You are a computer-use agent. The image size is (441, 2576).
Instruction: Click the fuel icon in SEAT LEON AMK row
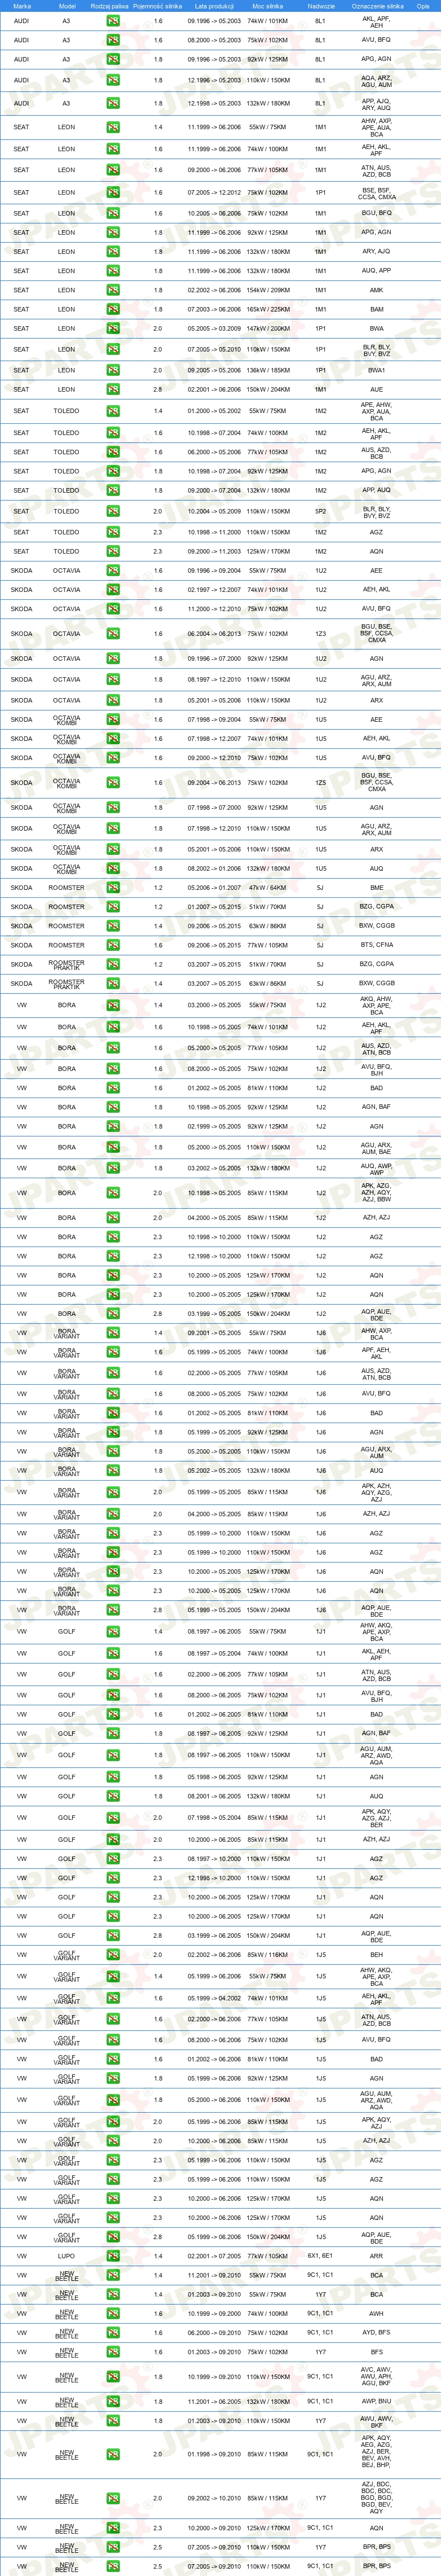113,290
